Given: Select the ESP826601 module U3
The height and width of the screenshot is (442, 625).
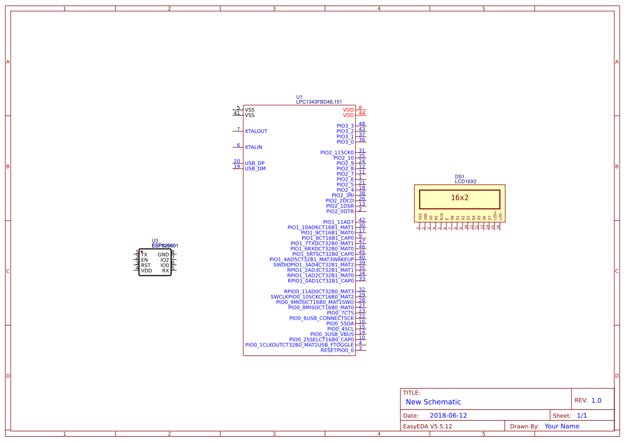Looking at the screenshot, I should 156,262.
